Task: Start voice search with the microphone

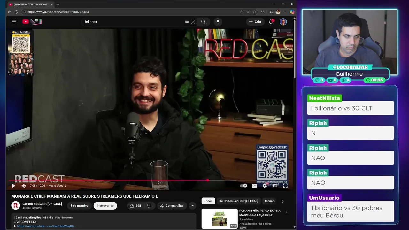Action: coord(218,22)
